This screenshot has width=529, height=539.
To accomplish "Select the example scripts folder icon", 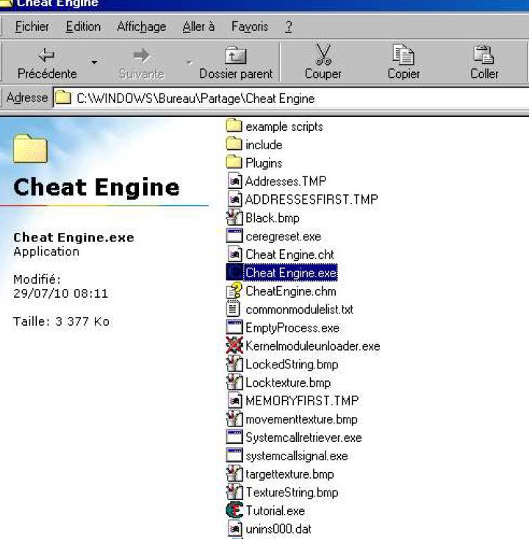I will [x=234, y=126].
